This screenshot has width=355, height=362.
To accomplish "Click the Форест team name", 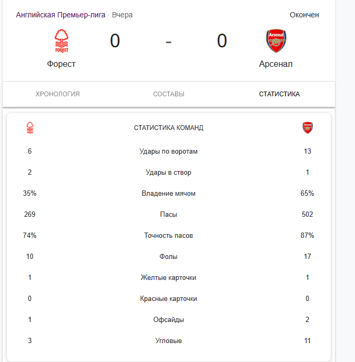I will tap(62, 64).
